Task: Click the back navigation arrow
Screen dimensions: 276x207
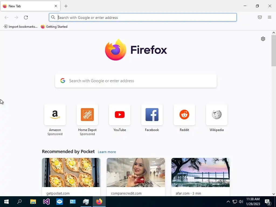Action: (x=6, y=18)
